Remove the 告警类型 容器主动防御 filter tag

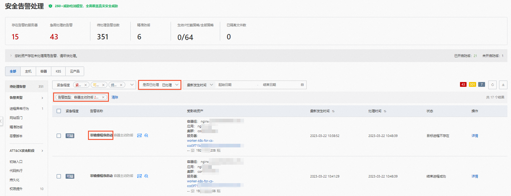click(x=103, y=97)
